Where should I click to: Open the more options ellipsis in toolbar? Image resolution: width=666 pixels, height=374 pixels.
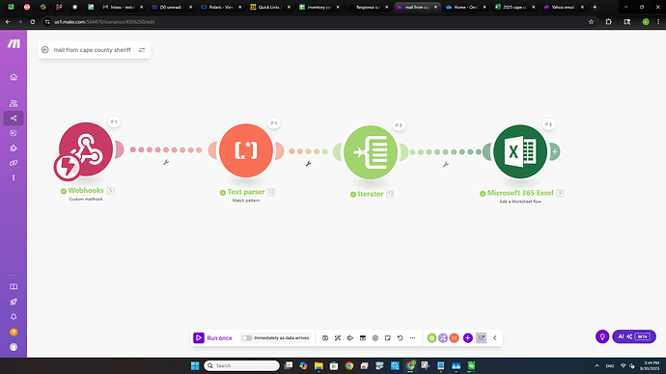(413, 338)
